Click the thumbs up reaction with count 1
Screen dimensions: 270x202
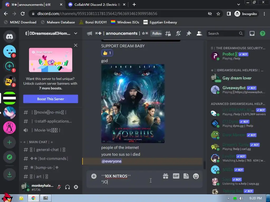pos(107,53)
